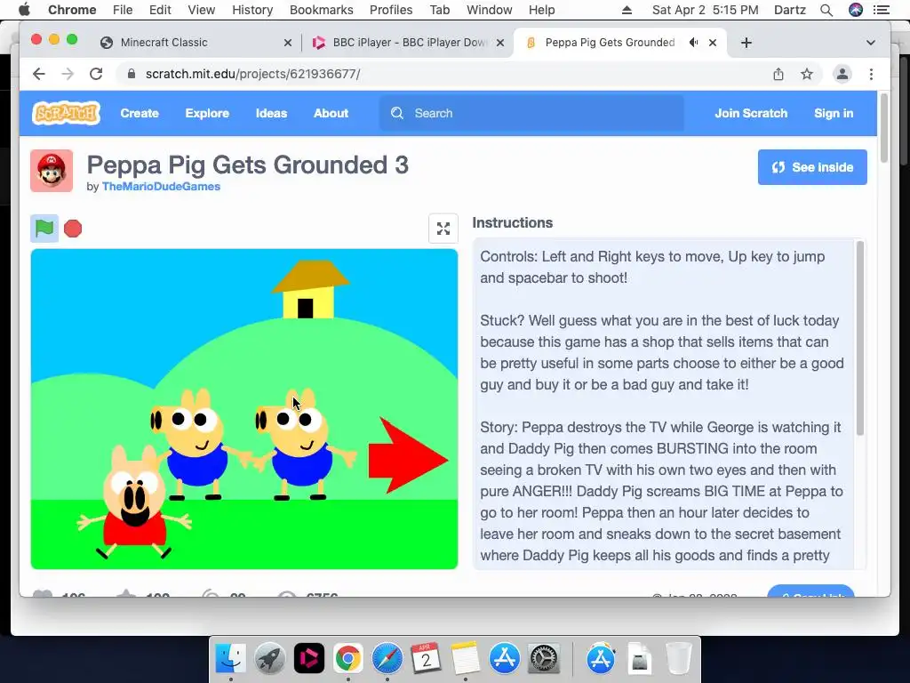The width and height of the screenshot is (910, 683).
Task: Open the History menu
Action: [252, 10]
